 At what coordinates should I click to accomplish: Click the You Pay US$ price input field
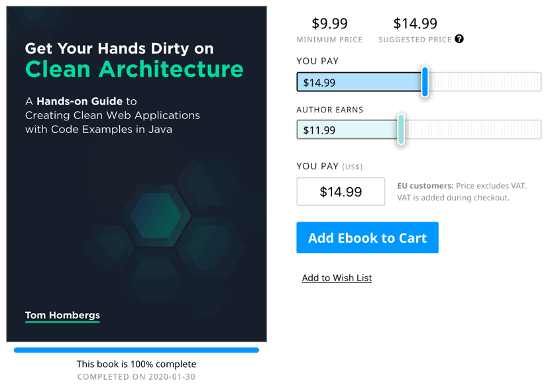pyautogui.click(x=341, y=191)
